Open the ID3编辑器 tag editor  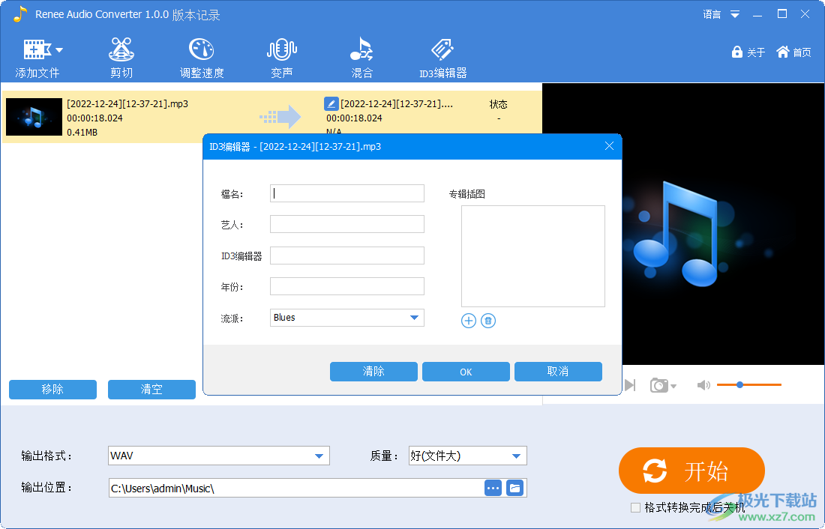(x=442, y=54)
